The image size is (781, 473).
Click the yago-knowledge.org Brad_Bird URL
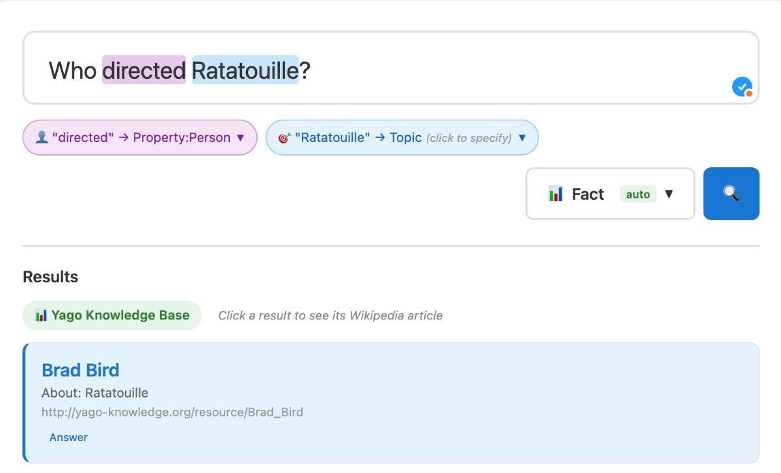pos(172,412)
